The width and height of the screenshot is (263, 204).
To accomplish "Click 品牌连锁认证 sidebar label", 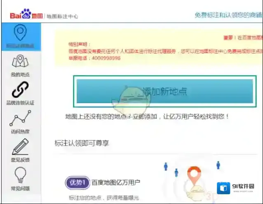I will click(20, 103).
